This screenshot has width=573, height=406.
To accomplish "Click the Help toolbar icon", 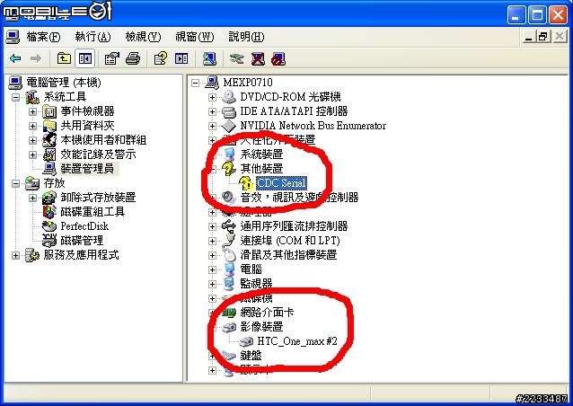I will pos(161,58).
